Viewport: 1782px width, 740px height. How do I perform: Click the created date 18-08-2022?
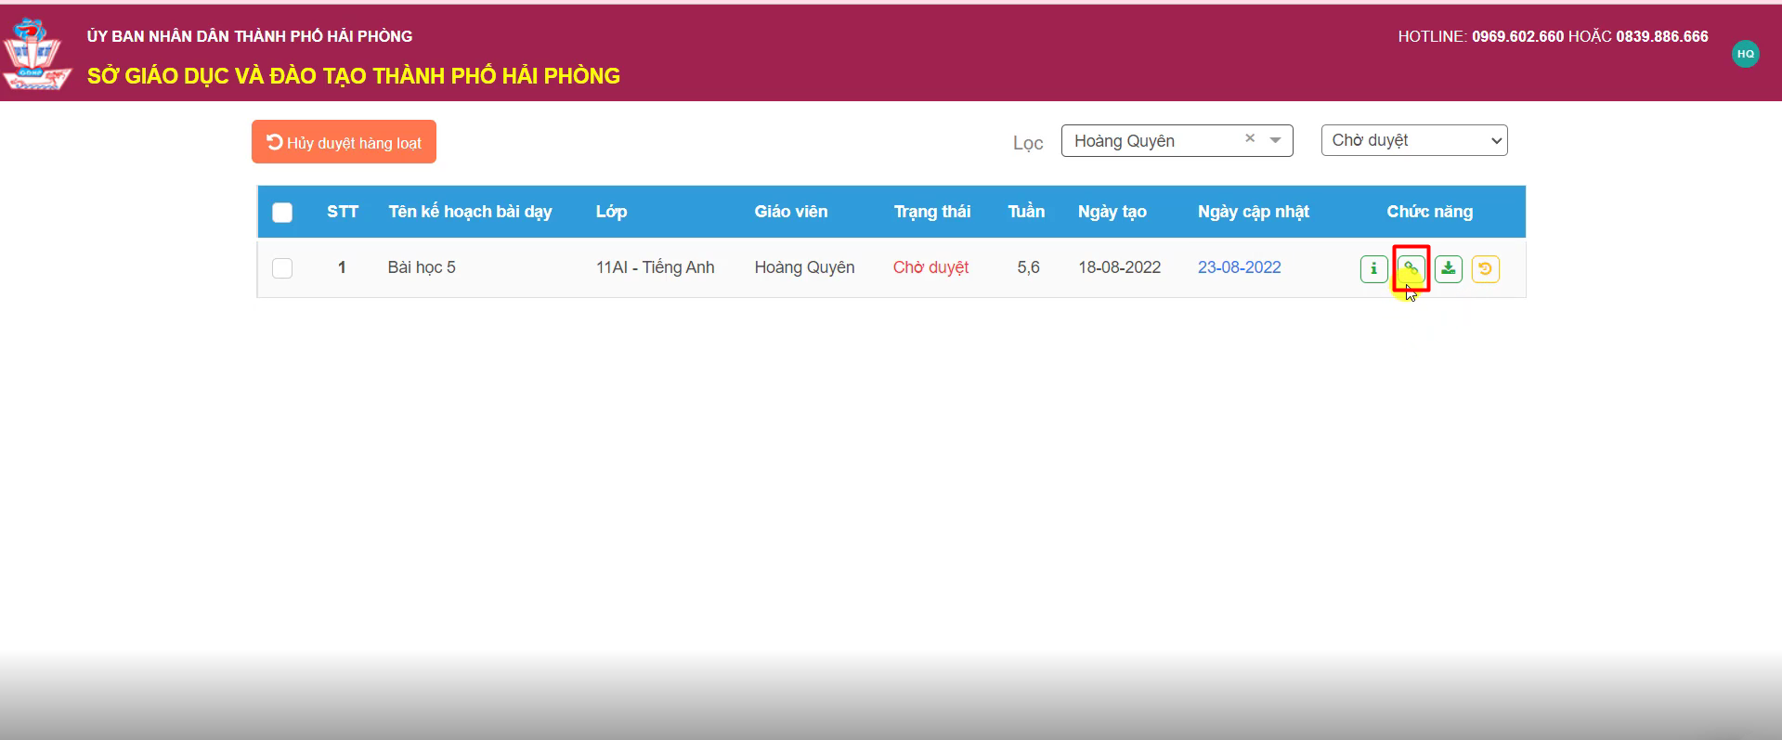[x=1119, y=267]
